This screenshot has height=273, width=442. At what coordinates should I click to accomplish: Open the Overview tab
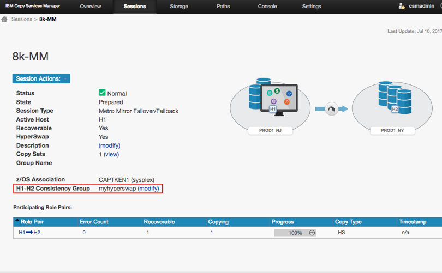[90, 6]
